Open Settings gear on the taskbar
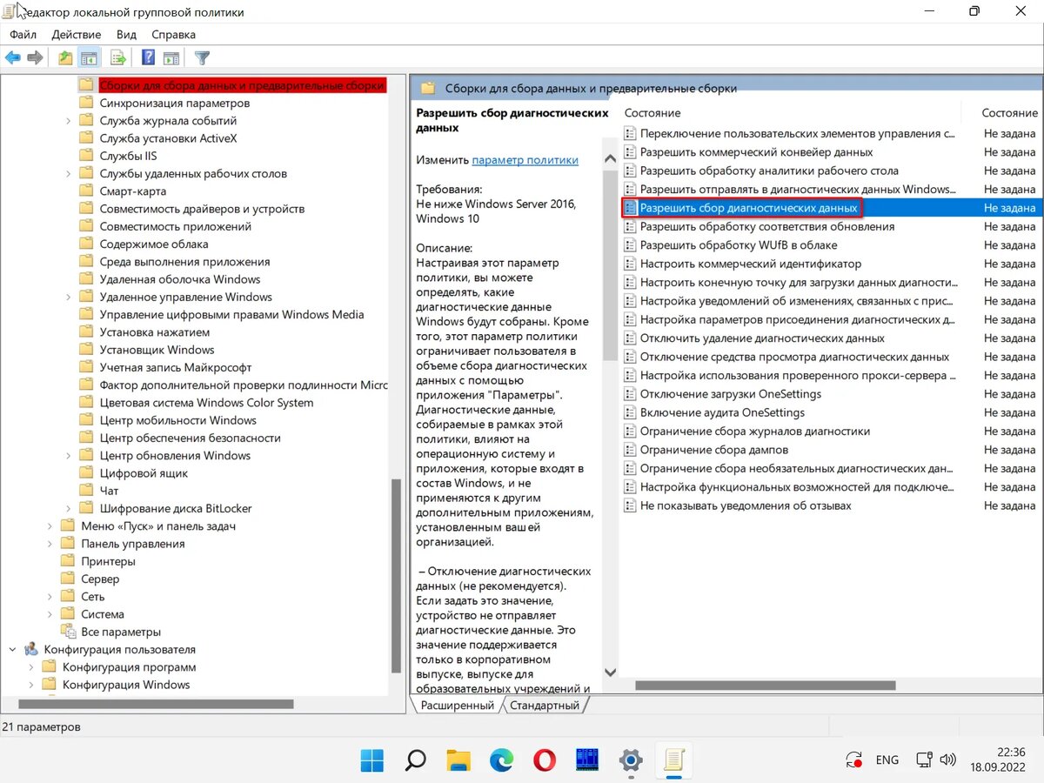The width and height of the screenshot is (1044, 783). [x=630, y=760]
